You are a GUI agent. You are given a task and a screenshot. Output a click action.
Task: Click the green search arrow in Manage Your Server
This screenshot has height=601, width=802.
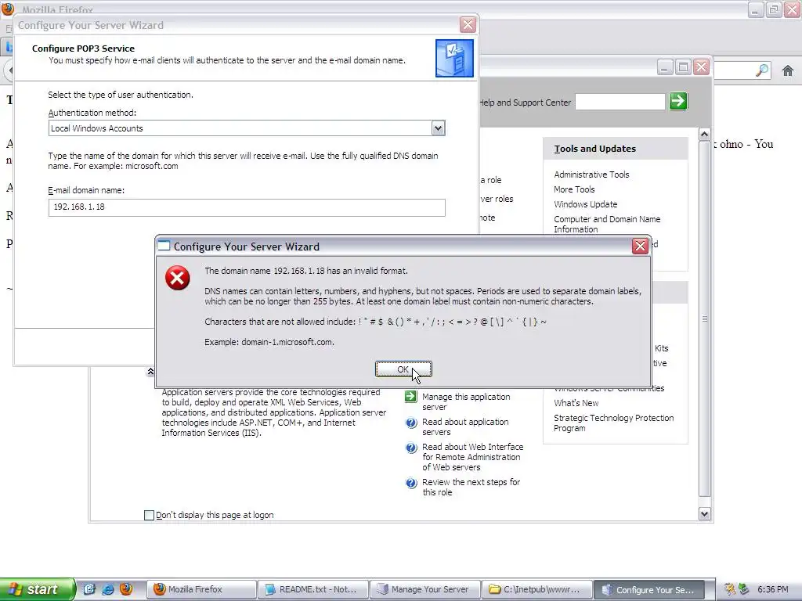coord(678,101)
